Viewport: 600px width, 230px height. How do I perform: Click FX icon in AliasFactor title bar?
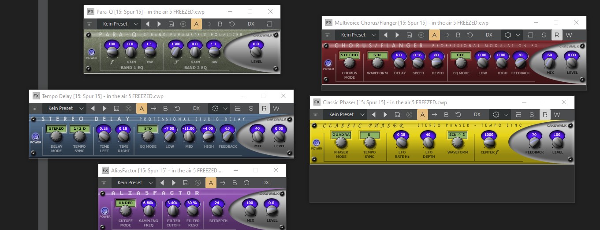pos(105,170)
